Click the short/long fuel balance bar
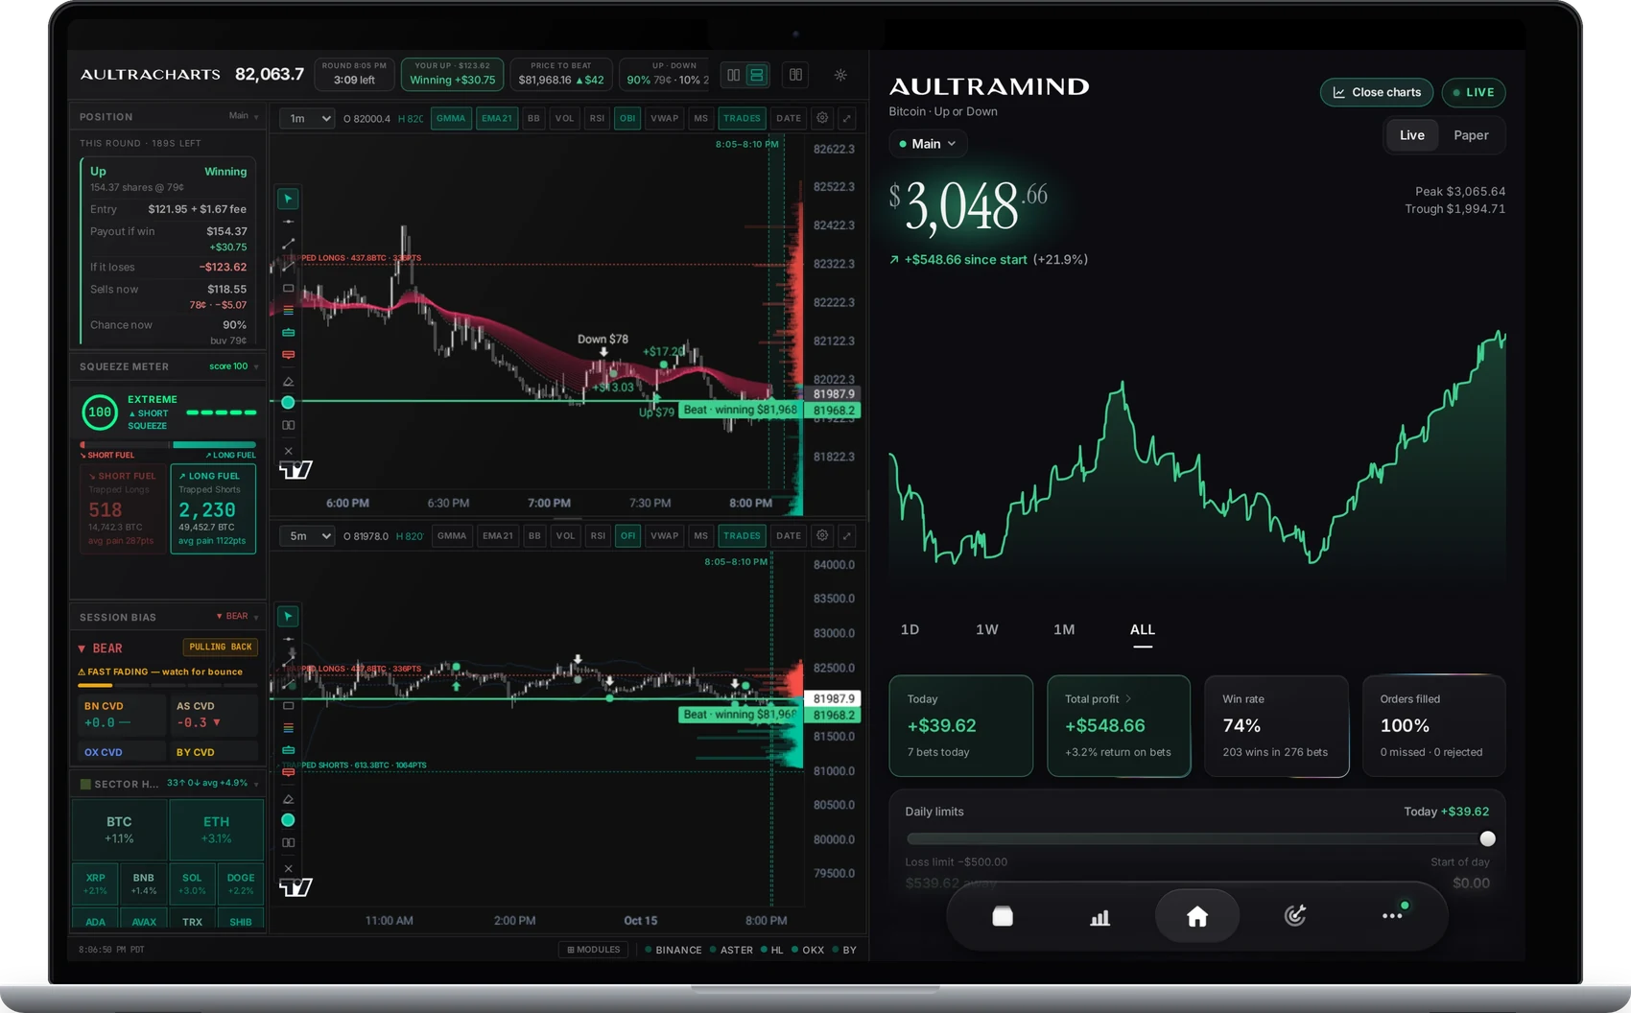 tap(168, 445)
